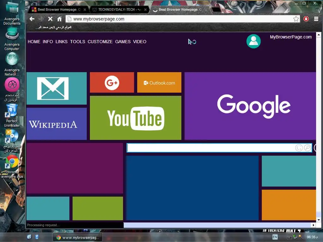The image size is (323, 242).
Task: Click the teal tile above orange tile
Action: 289,171
